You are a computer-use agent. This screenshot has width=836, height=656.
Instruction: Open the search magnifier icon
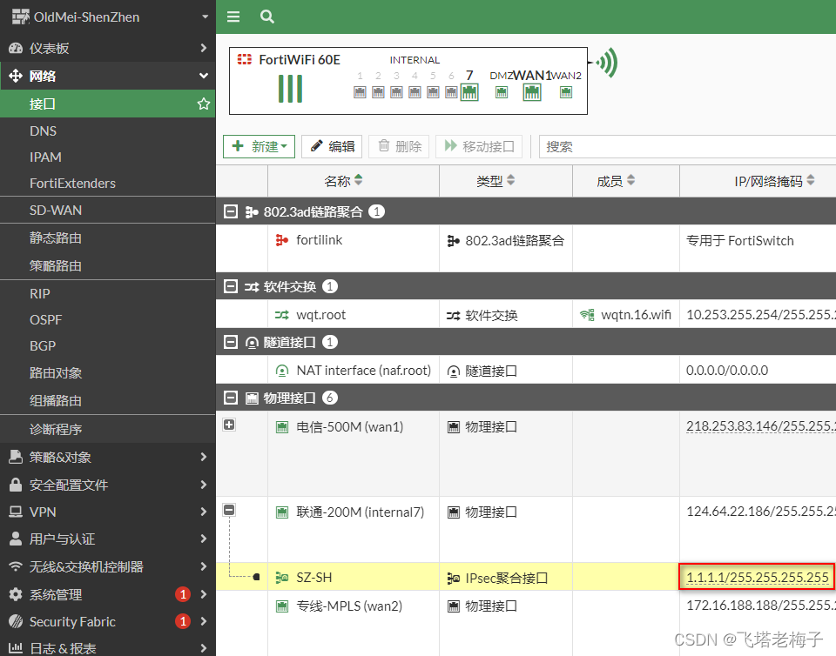(267, 17)
